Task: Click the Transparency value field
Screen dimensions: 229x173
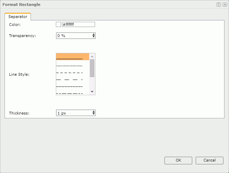Action: (x=74, y=36)
